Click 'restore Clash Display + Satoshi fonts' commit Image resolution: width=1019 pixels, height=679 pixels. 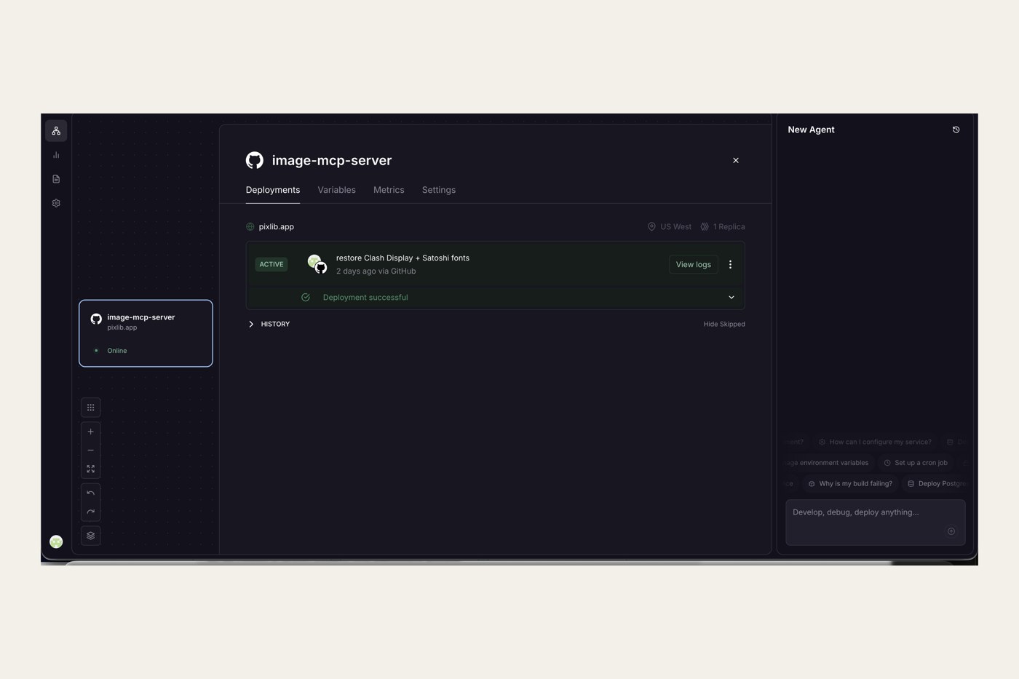point(403,258)
